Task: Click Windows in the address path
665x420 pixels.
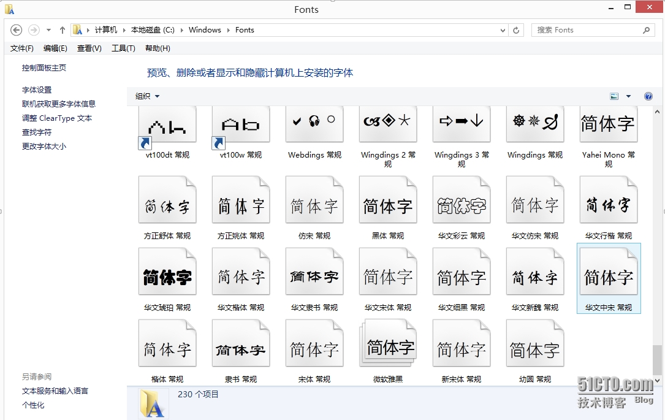Action: point(205,30)
